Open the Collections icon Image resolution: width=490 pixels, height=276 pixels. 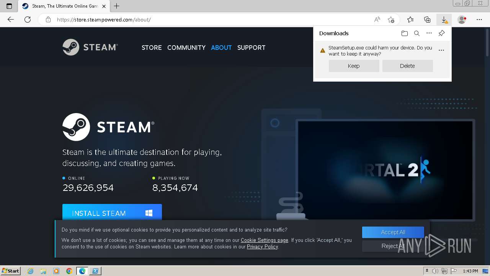(427, 20)
